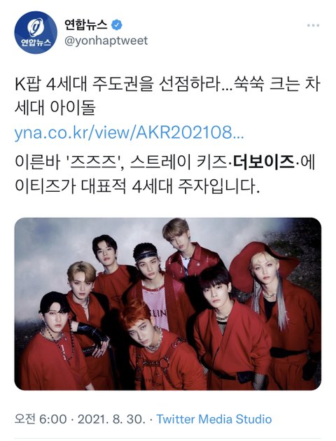The image size is (336, 441).
Task: Click the pink mesh shirt in photo
Action: [x=157, y=305]
